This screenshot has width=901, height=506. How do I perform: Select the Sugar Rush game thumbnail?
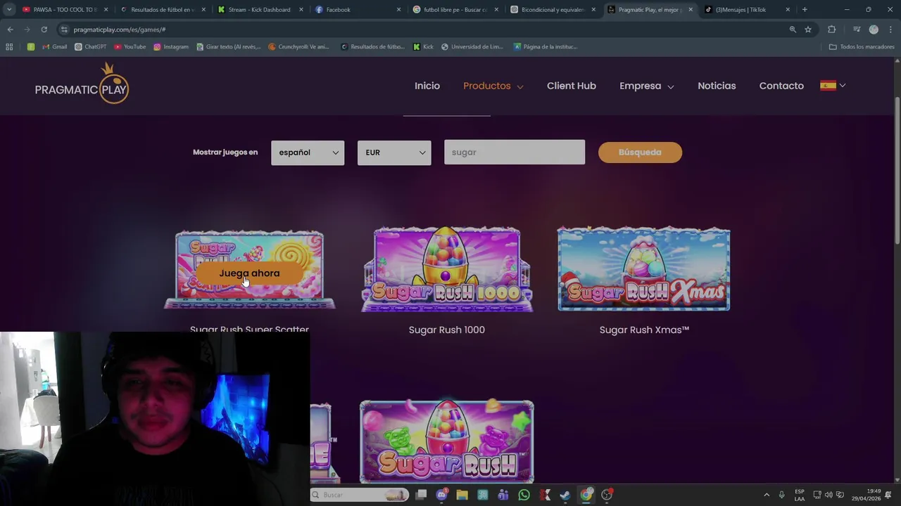(447, 441)
